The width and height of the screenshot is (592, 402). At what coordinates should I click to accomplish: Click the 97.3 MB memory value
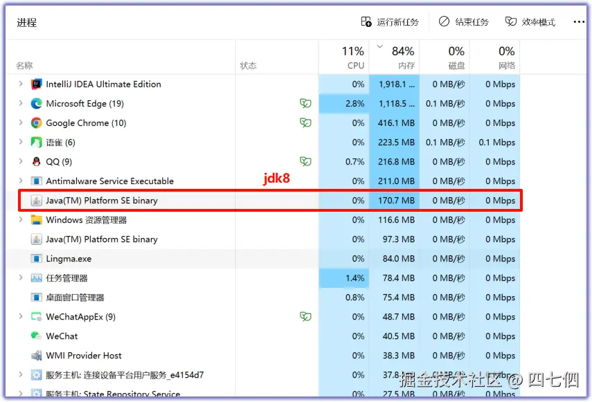[x=398, y=239]
